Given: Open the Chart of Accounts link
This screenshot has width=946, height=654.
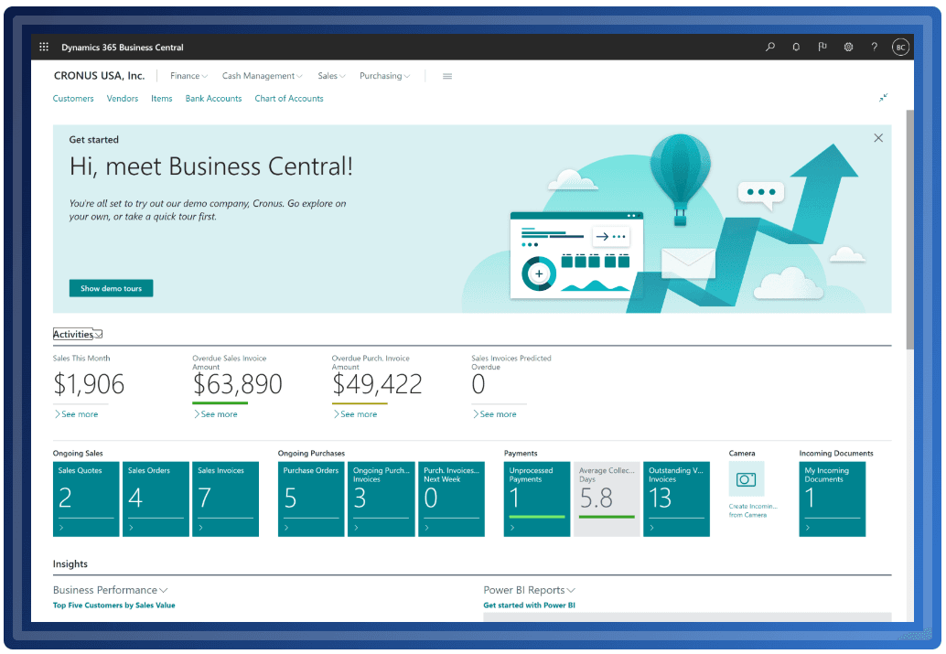Looking at the screenshot, I should 289,99.
